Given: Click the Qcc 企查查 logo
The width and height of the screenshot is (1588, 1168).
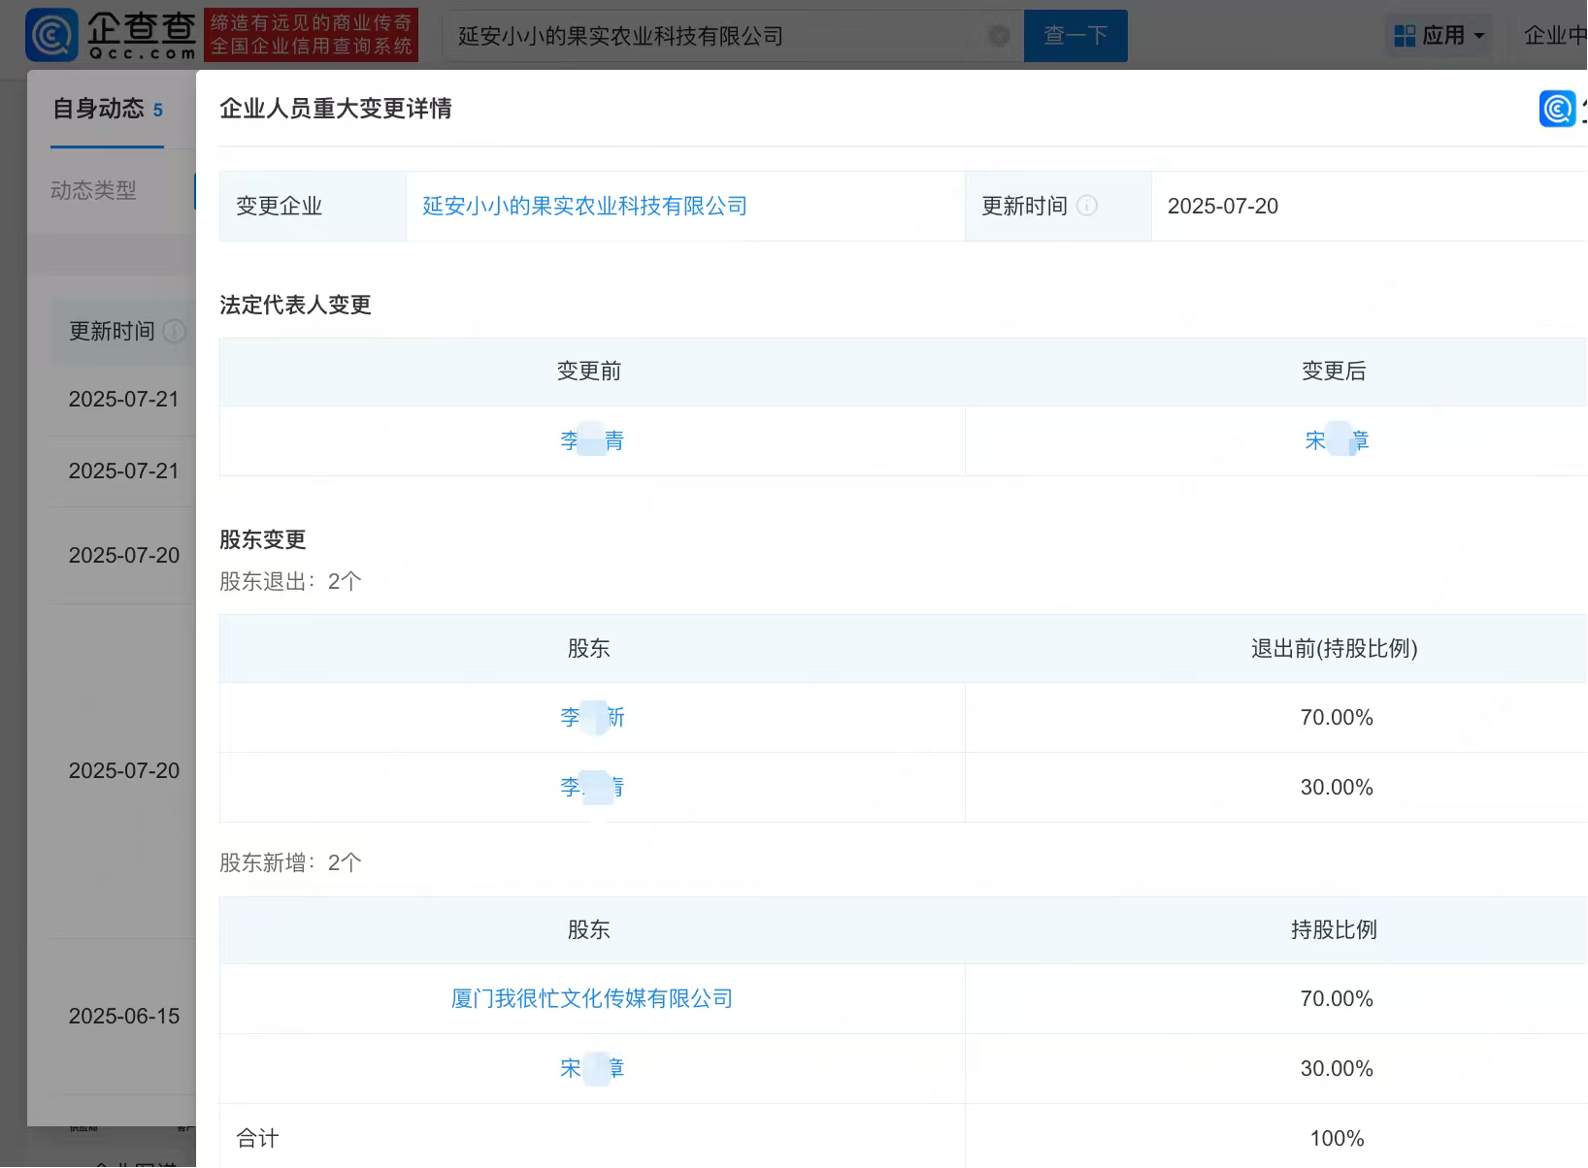Looking at the screenshot, I should pyautogui.click(x=111, y=35).
